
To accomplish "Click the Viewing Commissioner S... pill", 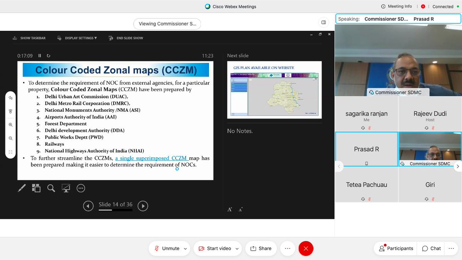I will (167, 24).
